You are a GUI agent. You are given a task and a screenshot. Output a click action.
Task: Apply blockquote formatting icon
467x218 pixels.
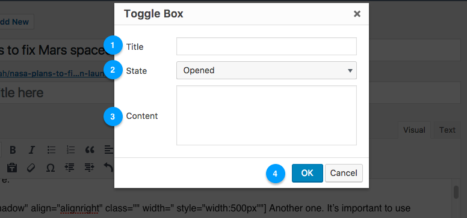[x=90, y=150]
